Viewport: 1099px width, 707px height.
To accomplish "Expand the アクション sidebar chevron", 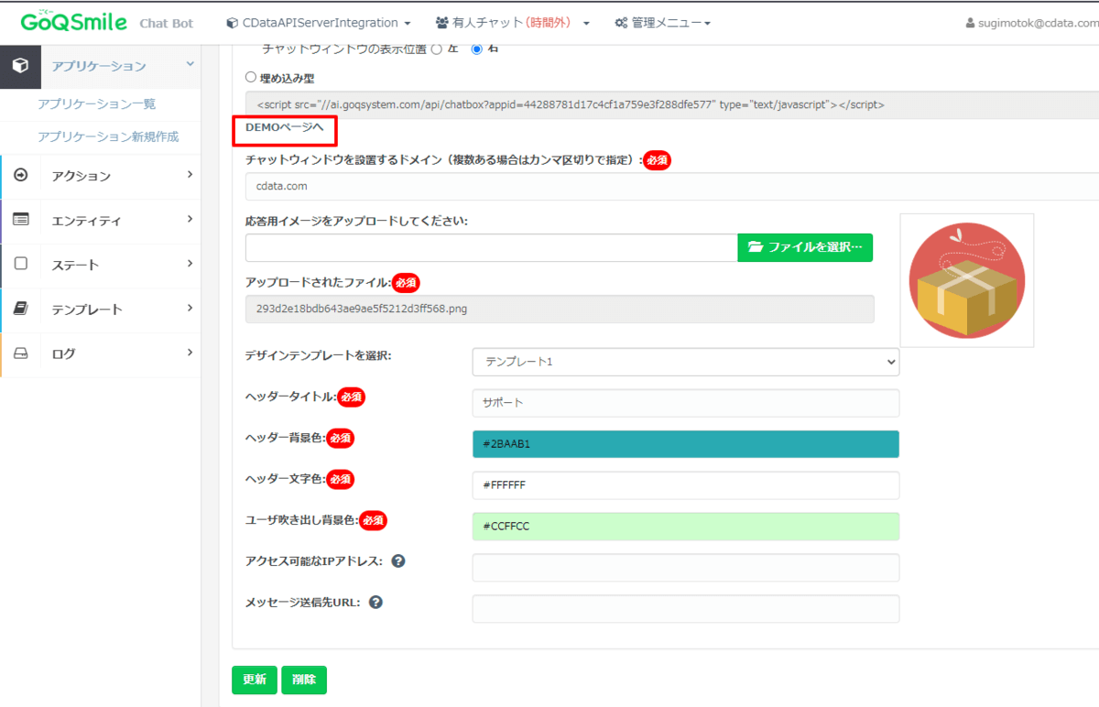I will (x=190, y=174).
